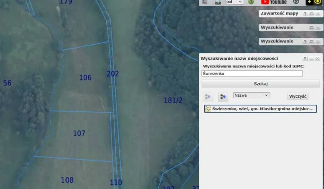
Task: Open the green help question mark icon
Action: tap(251, 2)
